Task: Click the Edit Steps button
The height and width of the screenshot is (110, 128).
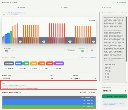Action: click(83, 93)
